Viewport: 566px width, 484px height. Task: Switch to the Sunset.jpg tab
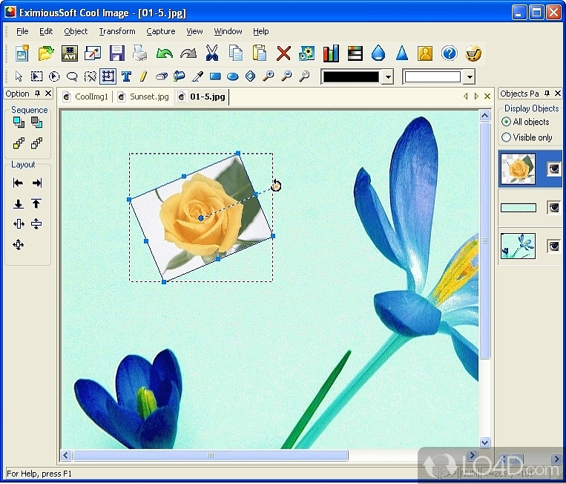144,97
